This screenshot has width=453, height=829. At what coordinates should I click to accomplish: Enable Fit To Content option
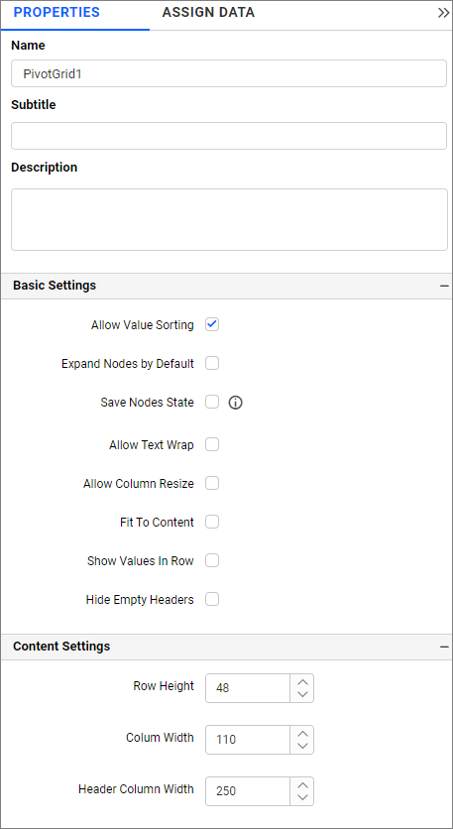click(x=212, y=523)
